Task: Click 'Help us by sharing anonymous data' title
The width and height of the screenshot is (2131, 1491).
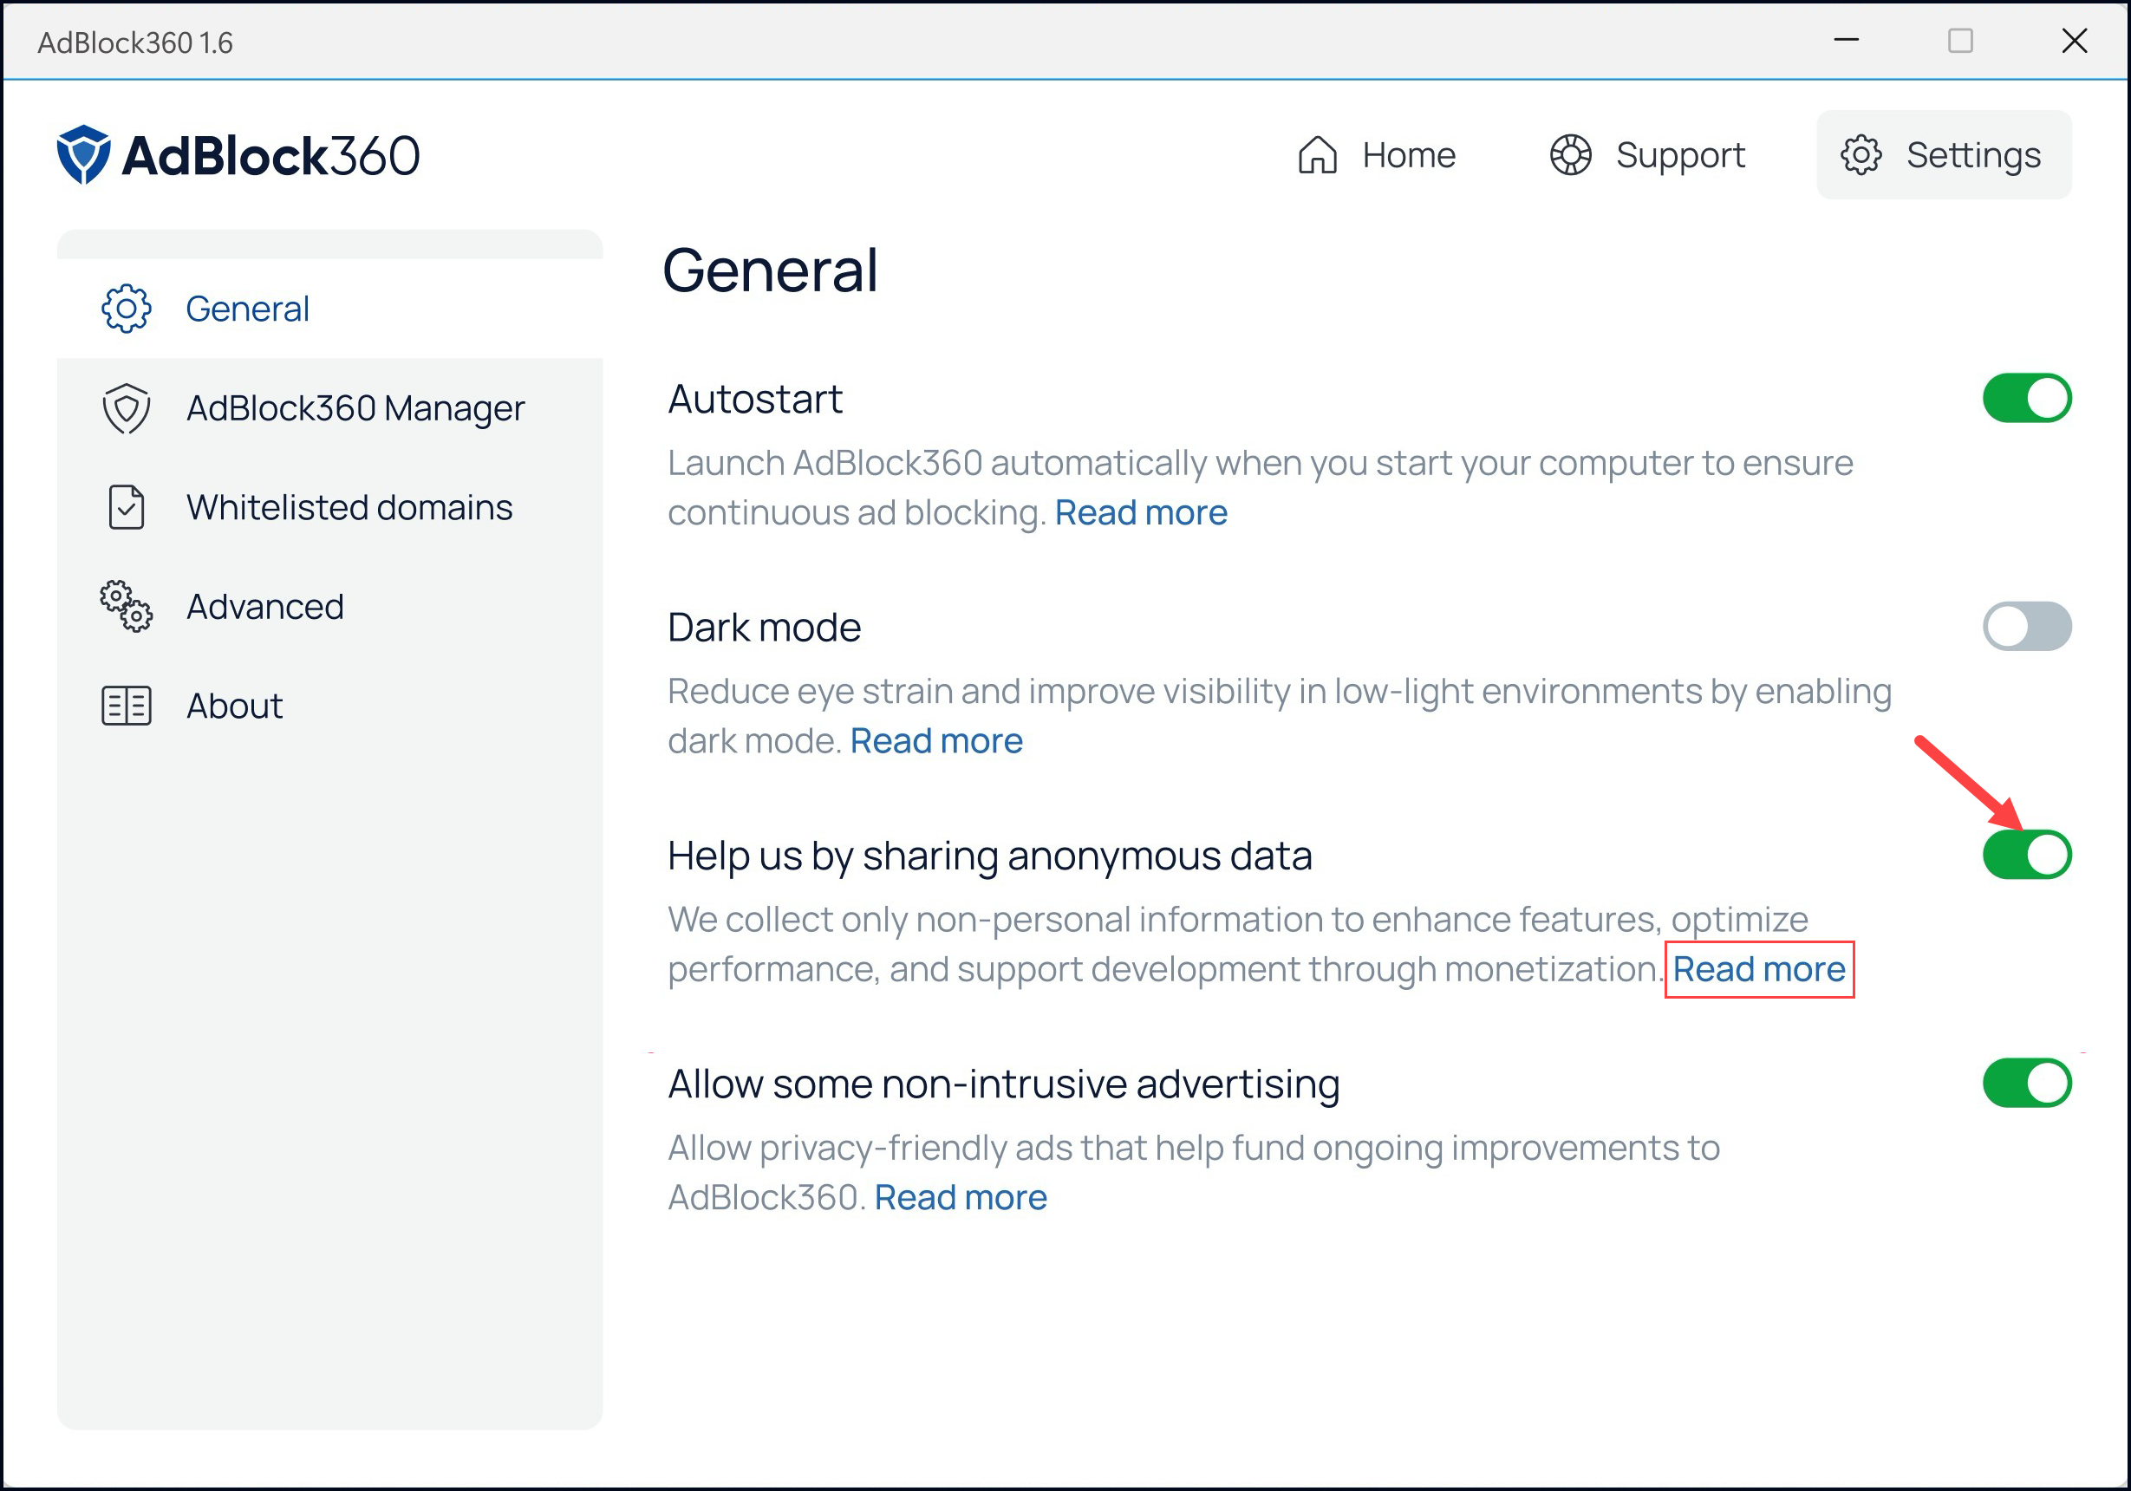Action: click(989, 856)
